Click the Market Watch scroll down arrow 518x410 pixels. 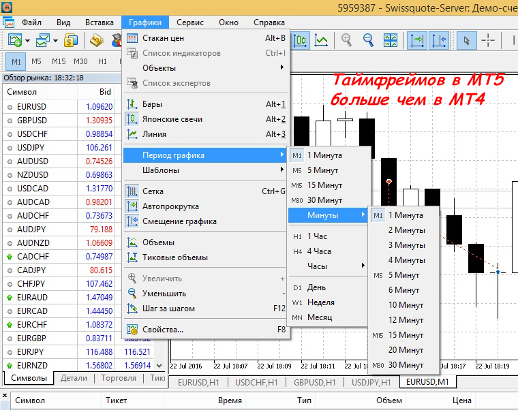coord(159,366)
